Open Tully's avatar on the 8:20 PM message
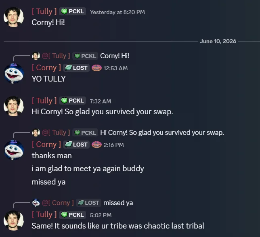 (x=14, y=17)
